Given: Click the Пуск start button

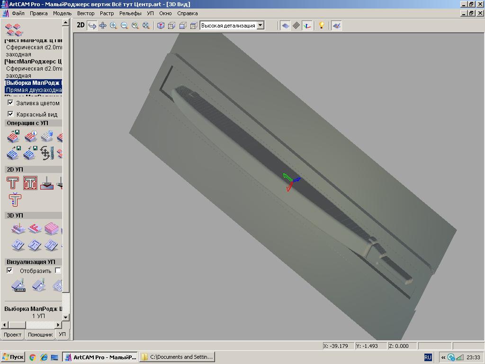Looking at the screenshot, I should (13, 357).
